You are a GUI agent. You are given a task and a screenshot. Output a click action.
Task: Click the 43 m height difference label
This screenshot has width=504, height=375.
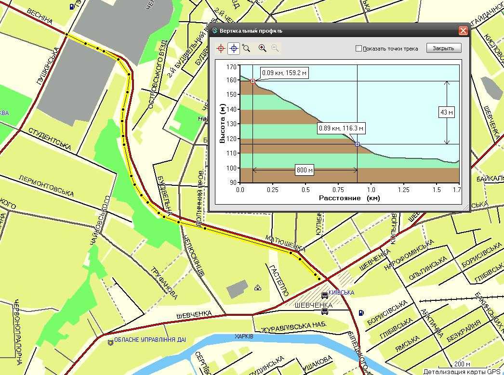coord(447,113)
